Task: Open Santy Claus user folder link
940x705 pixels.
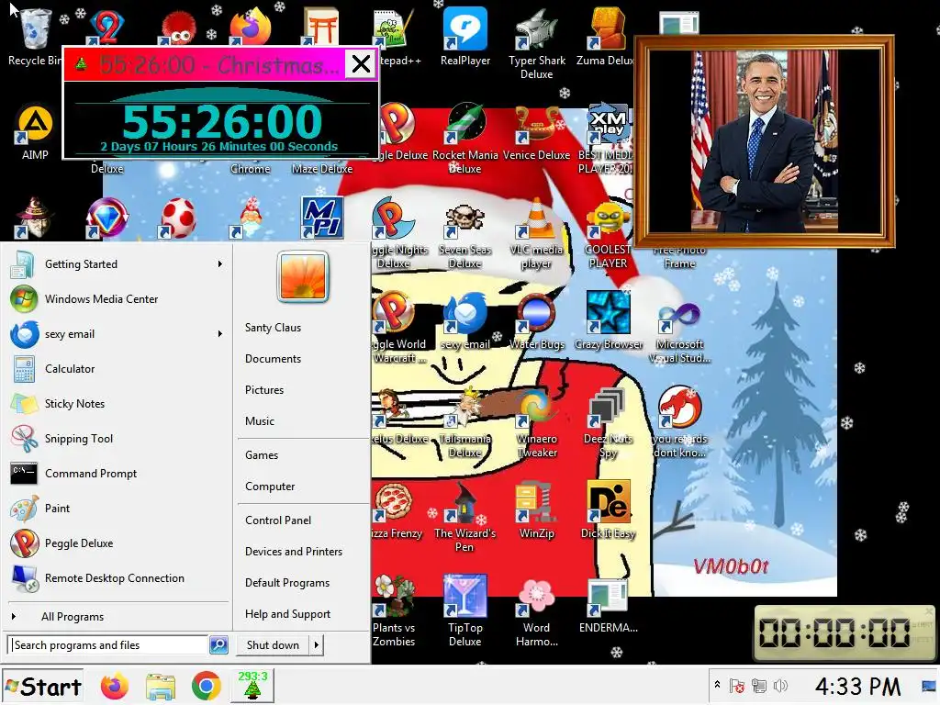Action: [x=273, y=328]
